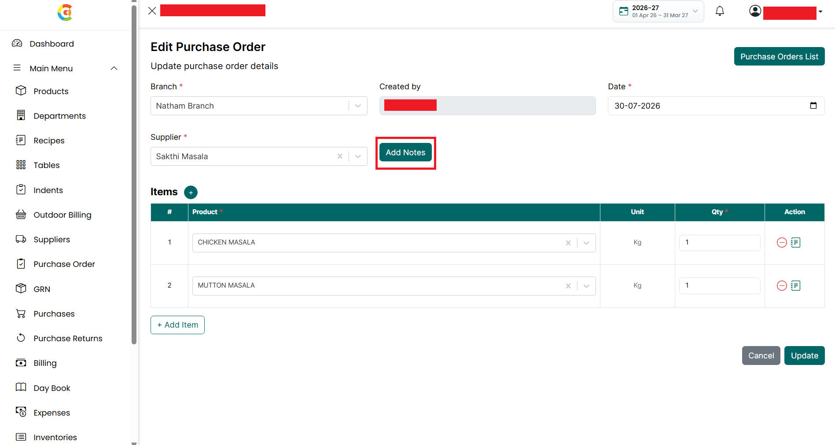Click the app logo in the sidebar

tap(65, 12)
